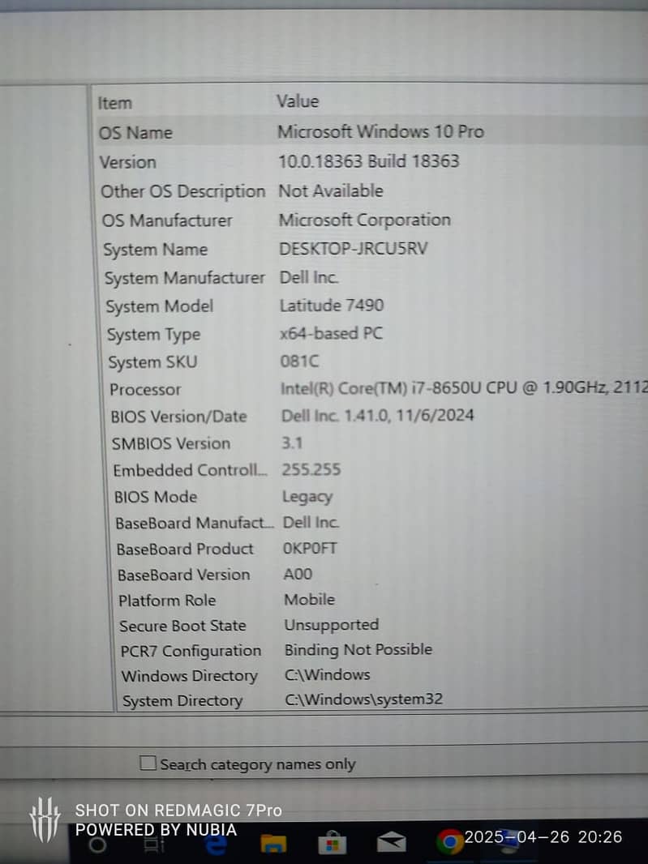The width and height of the screenshot is (648, 864).
Task: Select the 'SMBIOS Version' item
Action: coord(171,443)
